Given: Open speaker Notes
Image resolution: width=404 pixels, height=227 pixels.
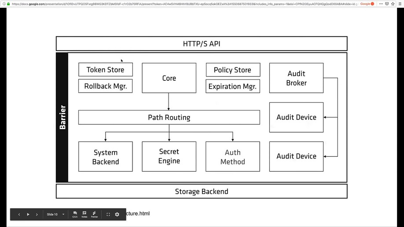Looking at the screenshot, I should (x=84, y=214).
